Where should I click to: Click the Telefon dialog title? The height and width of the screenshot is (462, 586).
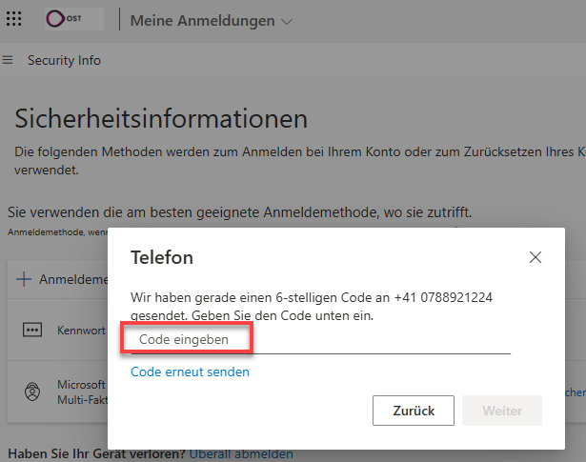coord(162,257)
